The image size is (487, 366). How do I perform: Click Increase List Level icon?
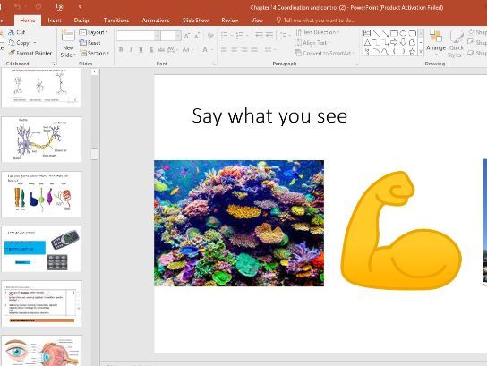pos(269,36)
